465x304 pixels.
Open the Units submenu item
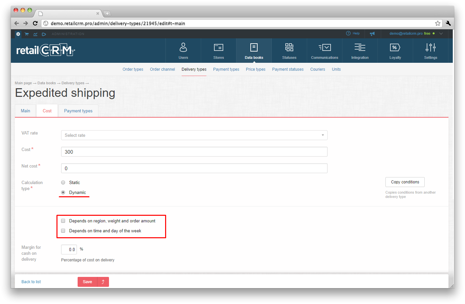tap(336, 69)
